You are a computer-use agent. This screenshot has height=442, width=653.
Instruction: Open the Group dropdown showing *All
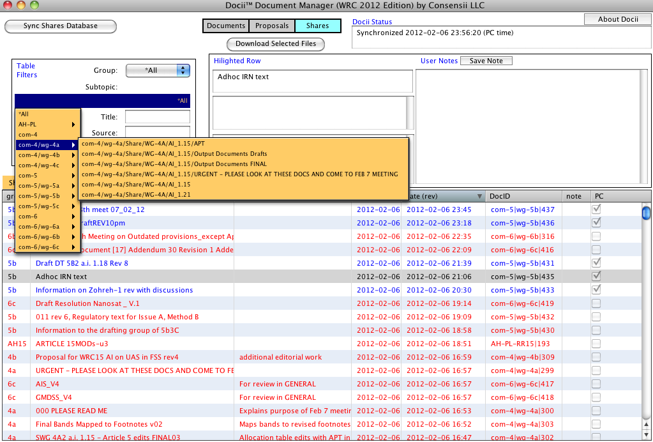point(158,70)
